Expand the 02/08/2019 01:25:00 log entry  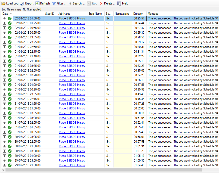pos(4,23)
